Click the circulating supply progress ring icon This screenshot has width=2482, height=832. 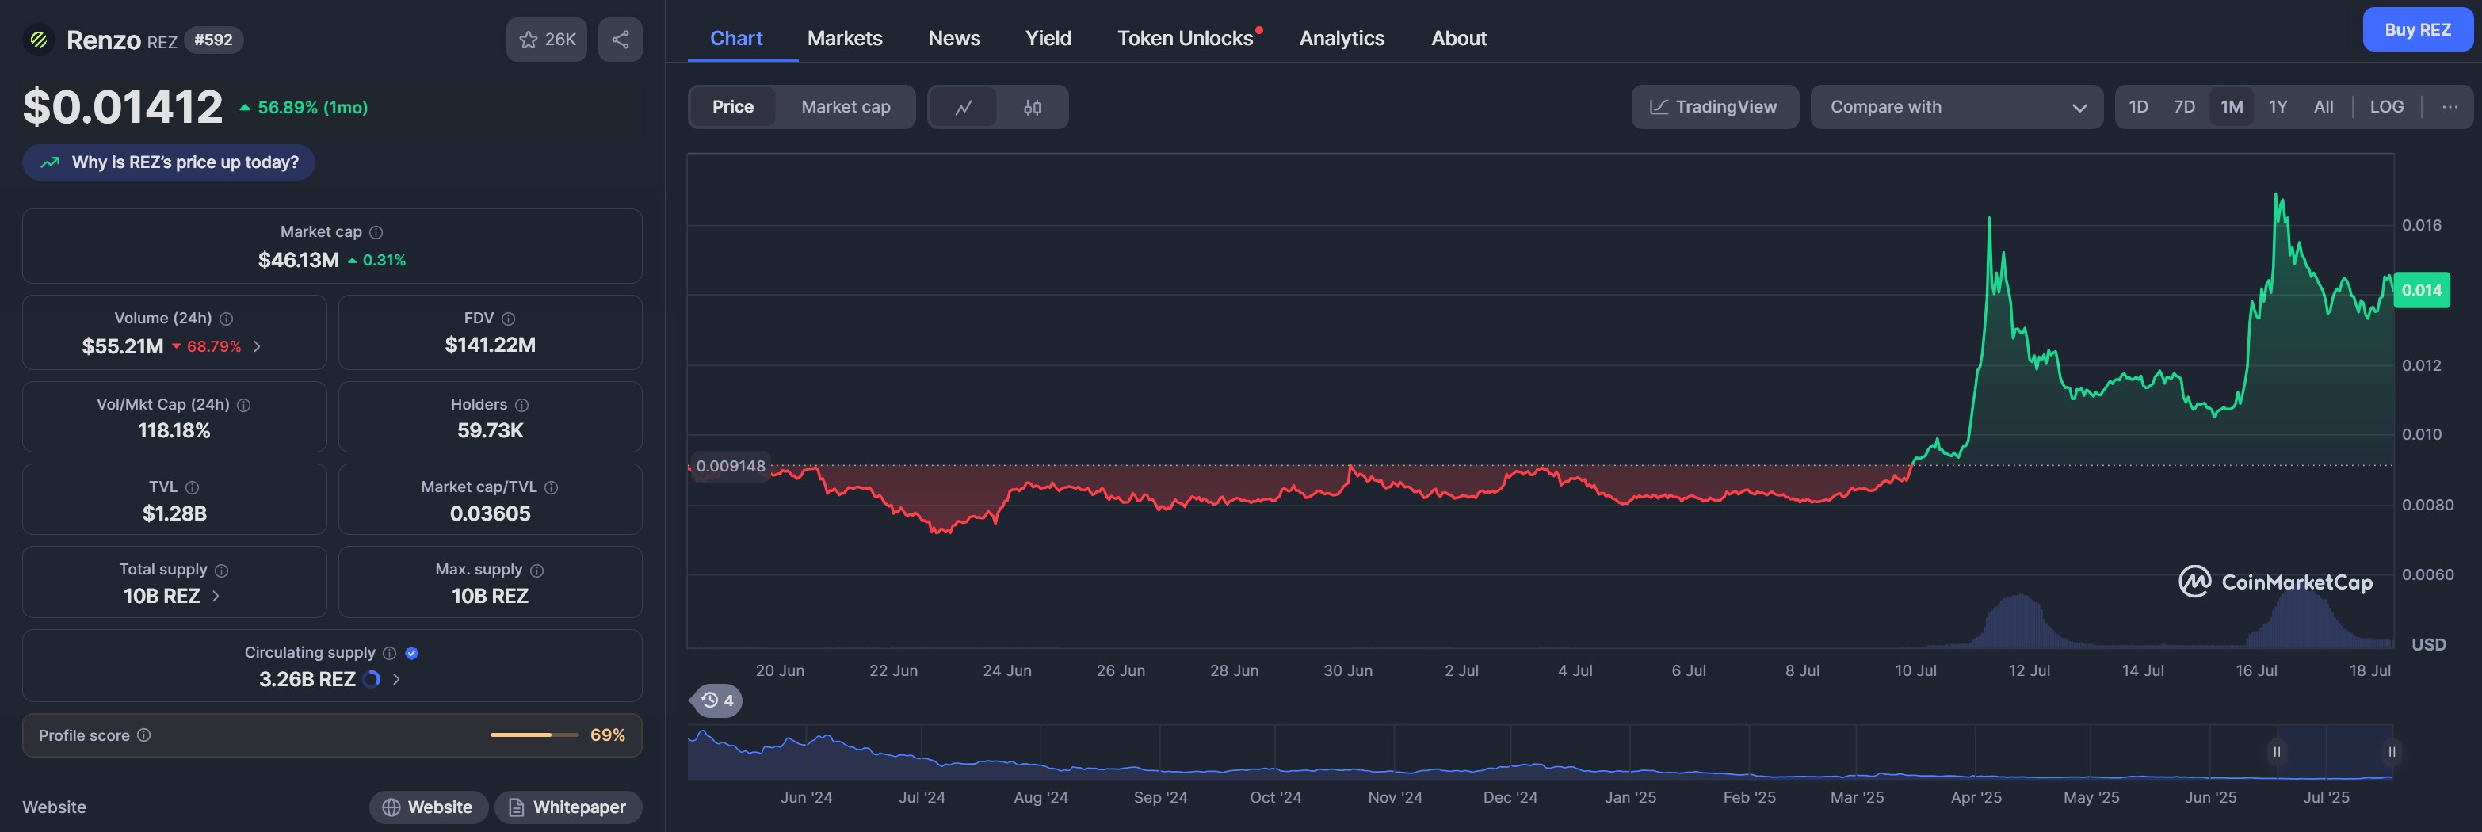[x=372, y=679]
